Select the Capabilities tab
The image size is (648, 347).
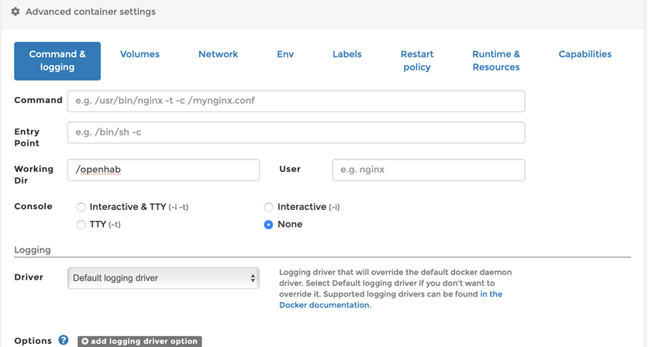pyautogui.click(x=584, y=54)
